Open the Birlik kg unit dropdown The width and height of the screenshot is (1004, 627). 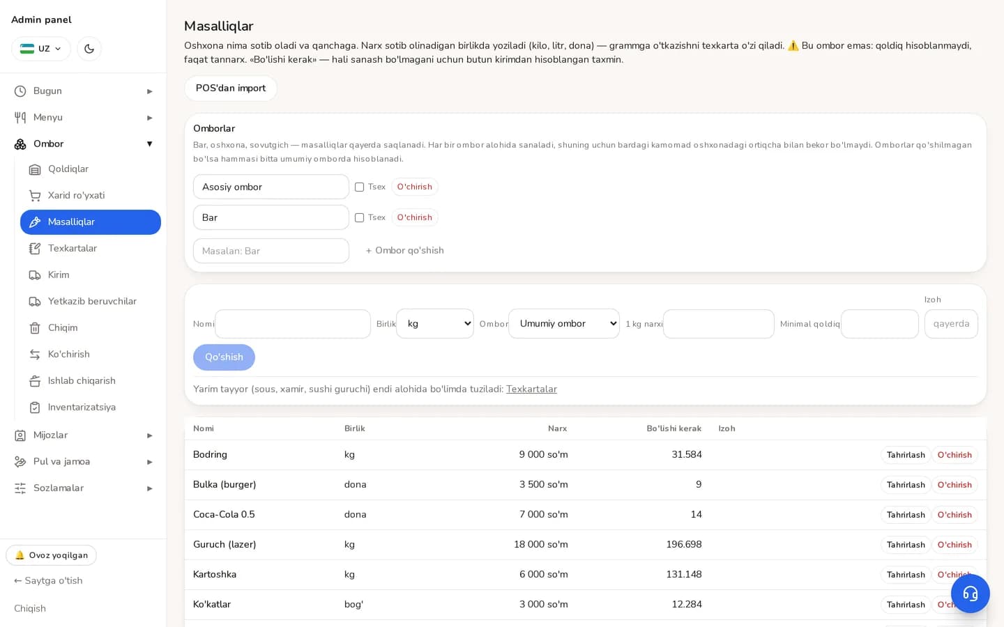(435, 324)
